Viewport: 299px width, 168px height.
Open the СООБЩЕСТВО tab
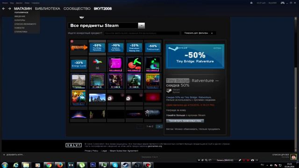tap(77, 8)
